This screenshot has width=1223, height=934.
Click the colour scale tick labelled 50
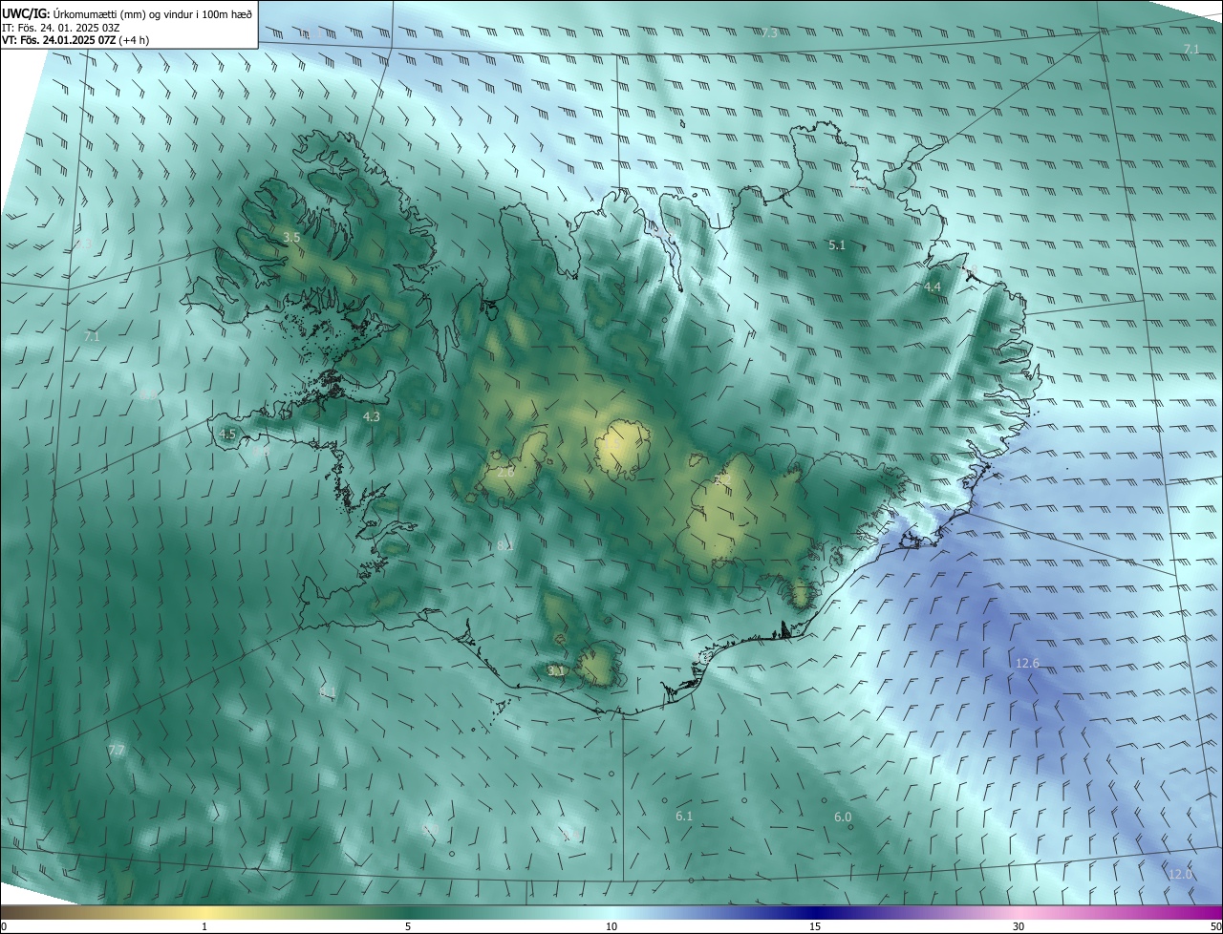[x=1215, y=927]
